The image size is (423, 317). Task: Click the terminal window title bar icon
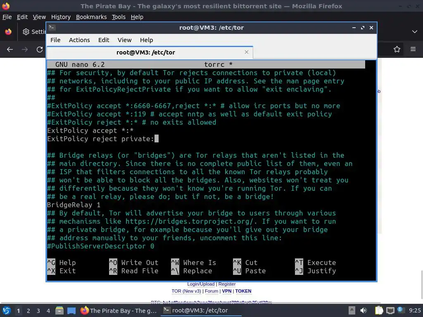click(52, 28)
